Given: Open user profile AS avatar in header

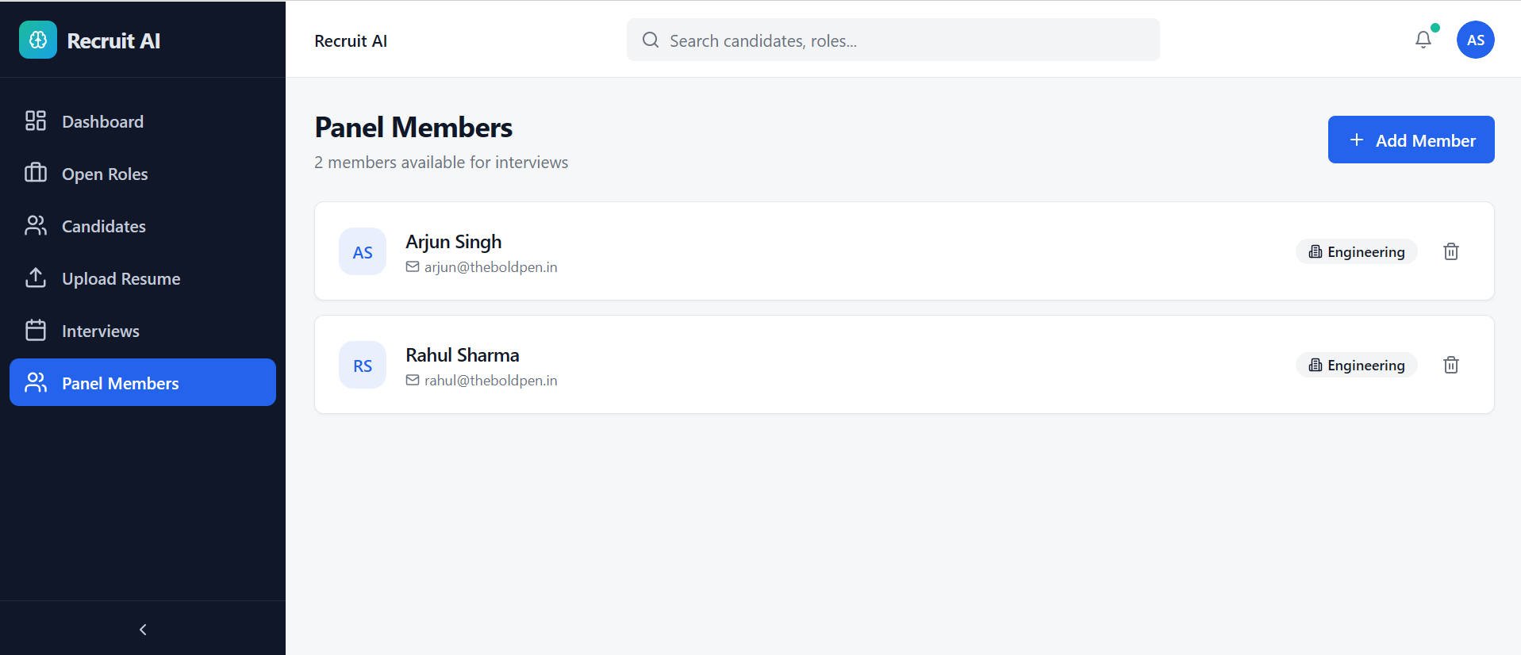Looking at the screenshot, I should 1475,40.
